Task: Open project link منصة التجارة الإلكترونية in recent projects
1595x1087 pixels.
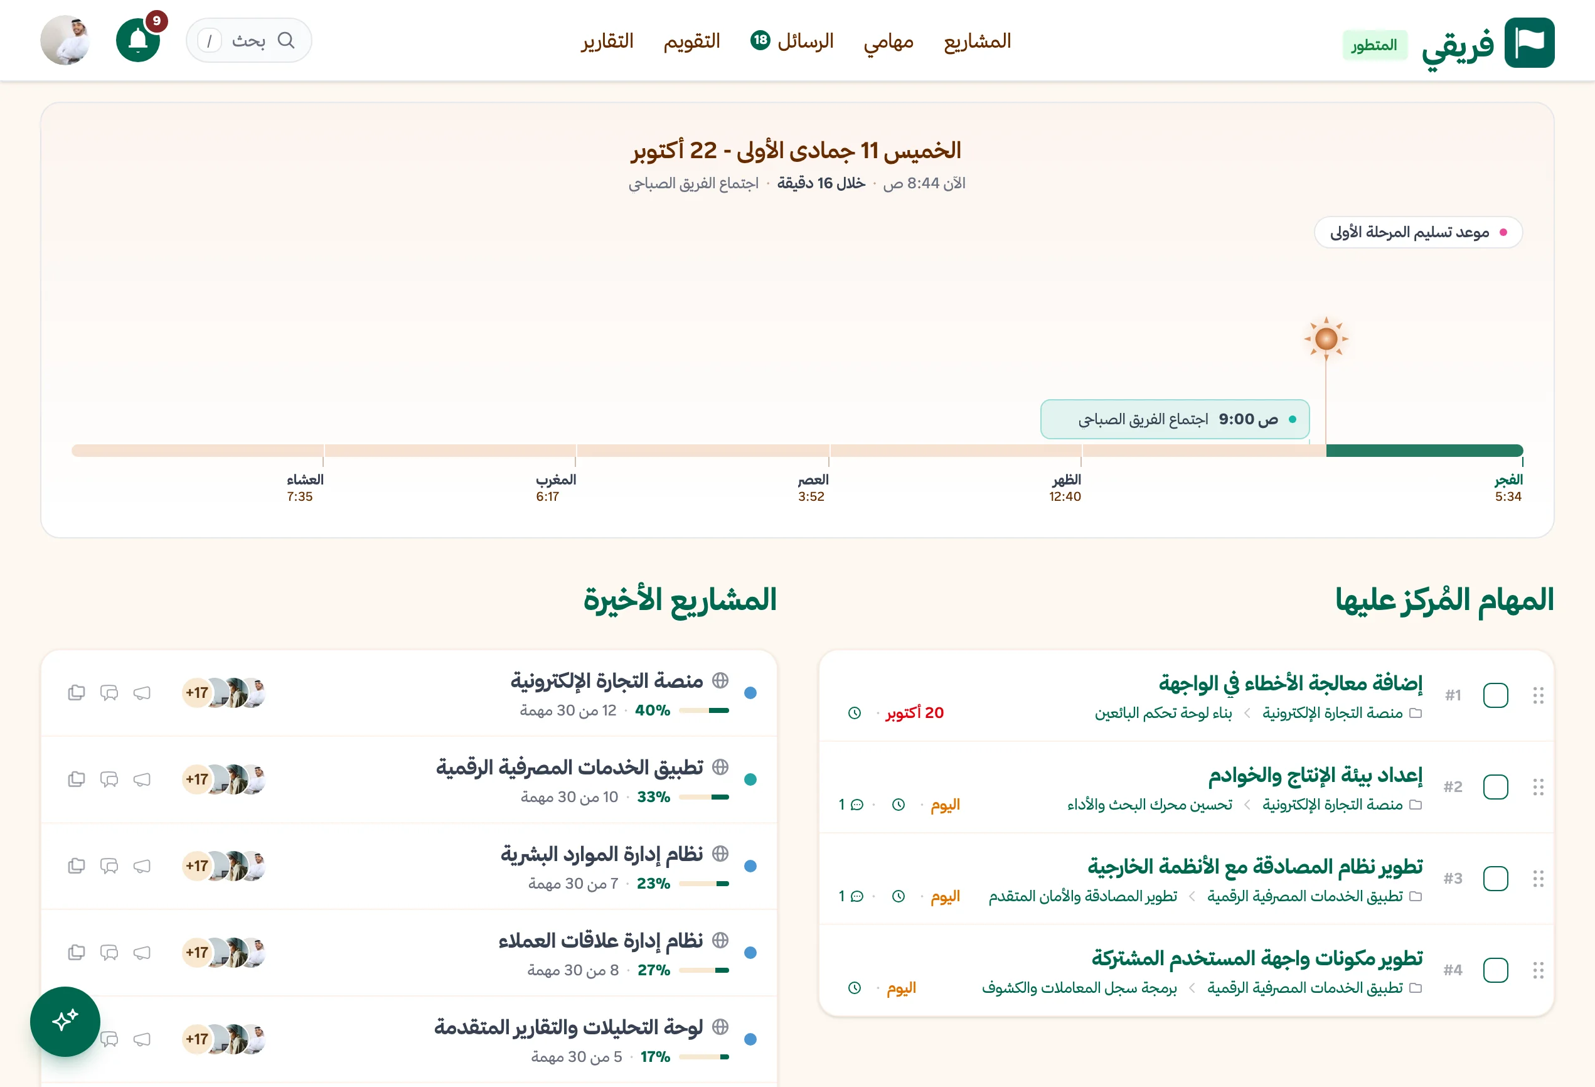Action: click(x=607, y=680)
